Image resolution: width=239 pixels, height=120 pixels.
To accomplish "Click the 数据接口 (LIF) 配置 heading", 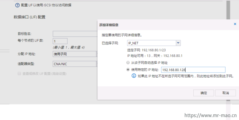I will (x=30, y=17).
